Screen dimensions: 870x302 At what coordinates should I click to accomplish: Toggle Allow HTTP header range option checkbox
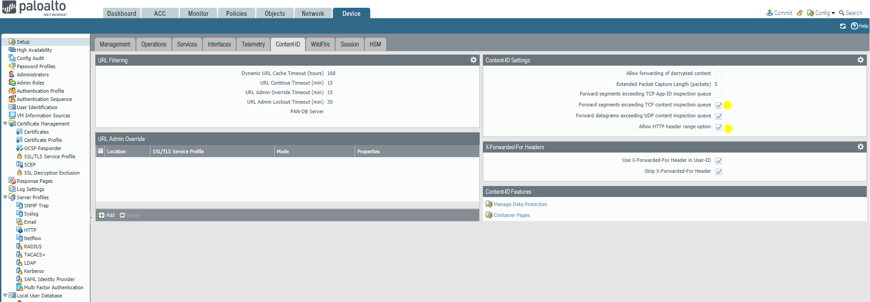[x=719, y=127]
